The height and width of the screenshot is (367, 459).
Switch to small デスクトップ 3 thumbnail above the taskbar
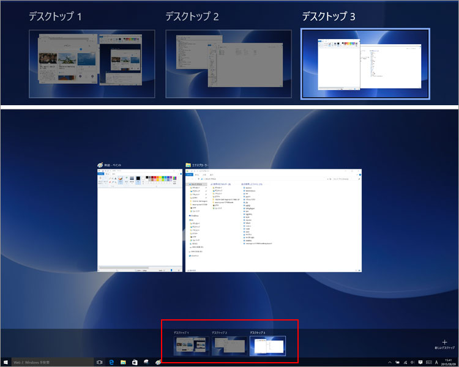point(267,346)
